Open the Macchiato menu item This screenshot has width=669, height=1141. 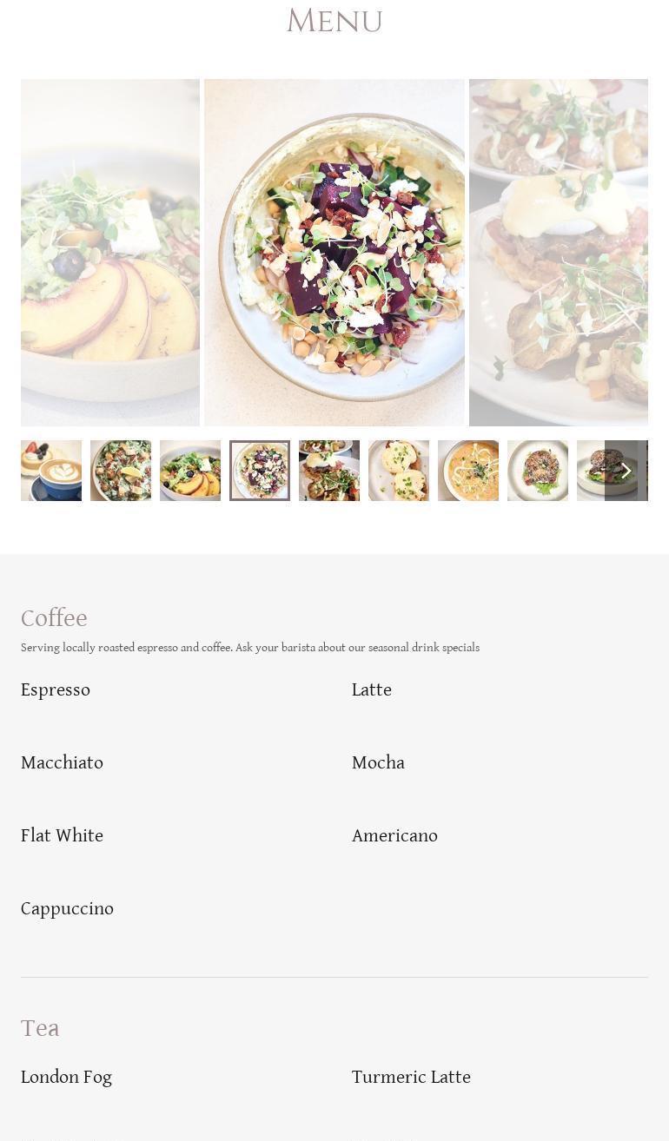pyautogui.click(x=62, y=763)
